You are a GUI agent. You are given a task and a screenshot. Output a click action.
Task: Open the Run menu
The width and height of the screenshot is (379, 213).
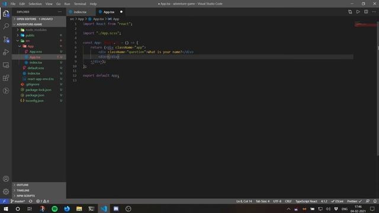(x=67, y=4)
